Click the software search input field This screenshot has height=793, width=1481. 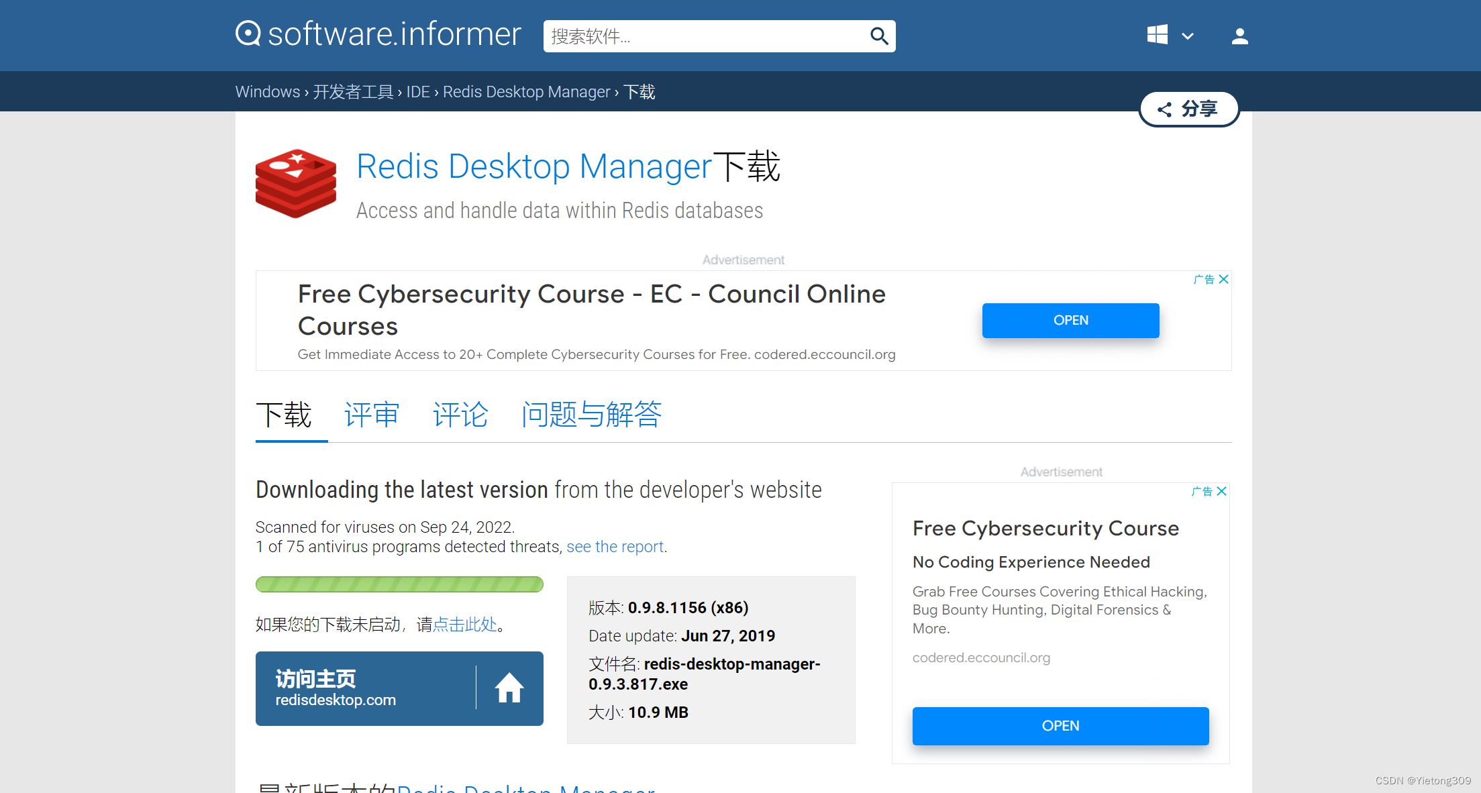tap(705, 36)
